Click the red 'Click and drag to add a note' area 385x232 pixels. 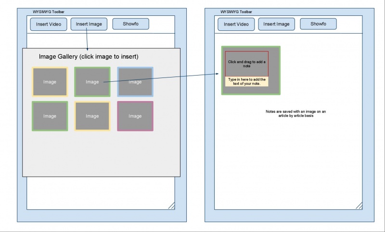[x=247, y=64]
